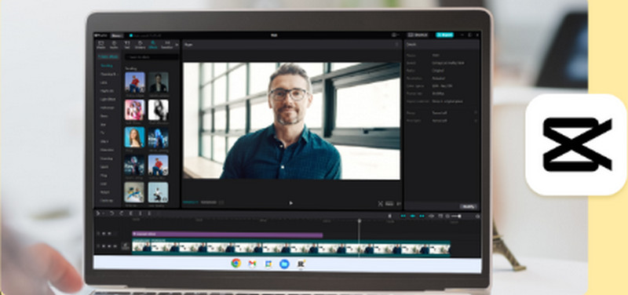This screenshot has width=628, height=295.
Task: Click the teal Export button
Action: [444, 35]
